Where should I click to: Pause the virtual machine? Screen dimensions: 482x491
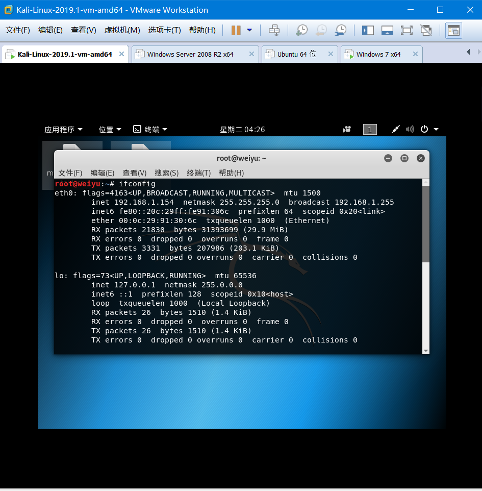point(236,31)
